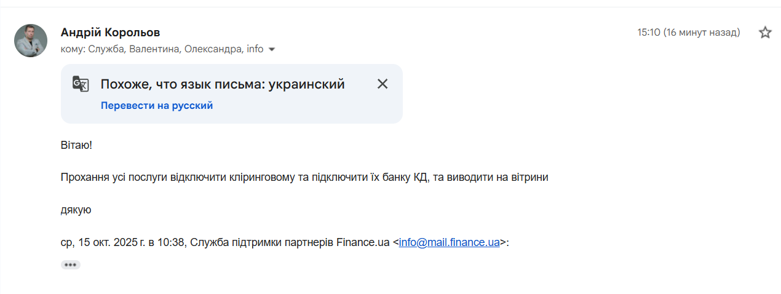Click the translate icon in the language banner
Image resolution: width=781 pixels, height=294 pixels.
[81, 84]
